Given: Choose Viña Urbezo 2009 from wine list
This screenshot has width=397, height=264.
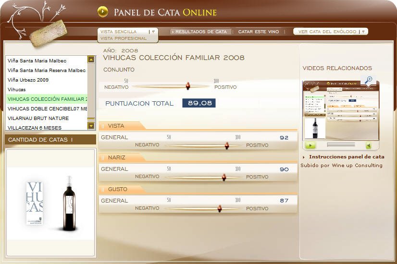Looking at the screenshot, I should click(x=47, y=80).
